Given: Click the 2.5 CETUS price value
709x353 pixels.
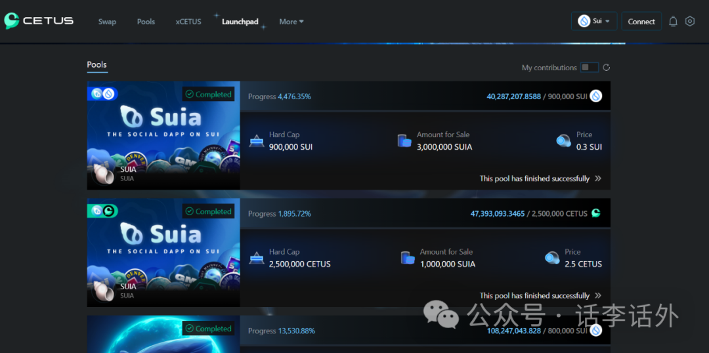Looking at the screenshot, I should 584,264.
